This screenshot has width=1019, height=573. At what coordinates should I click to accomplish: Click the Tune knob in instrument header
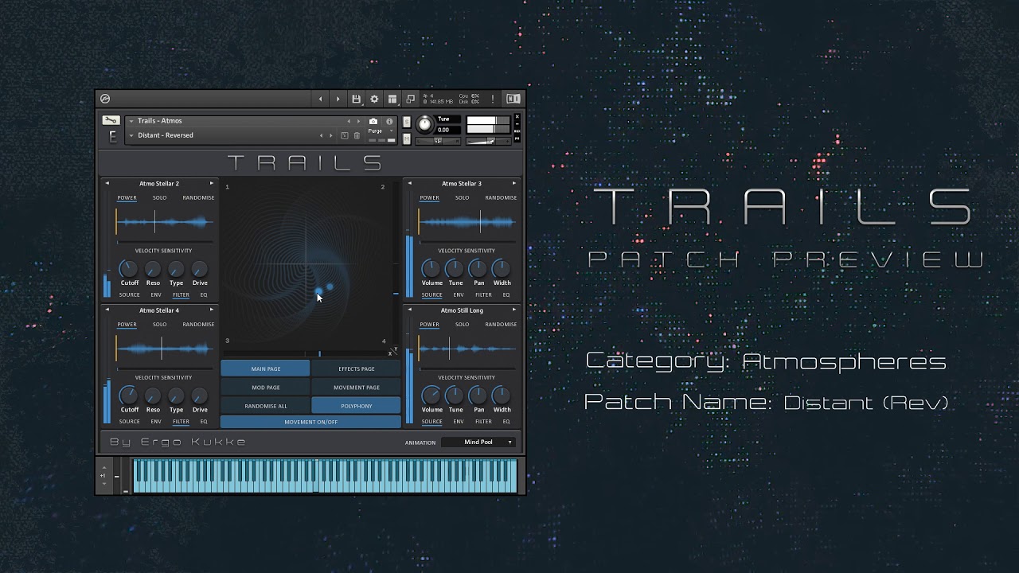(424, 124)
